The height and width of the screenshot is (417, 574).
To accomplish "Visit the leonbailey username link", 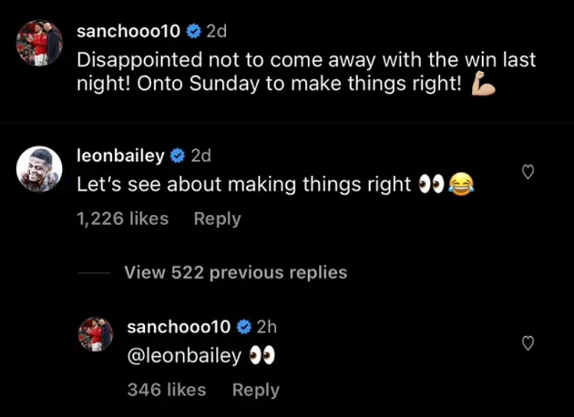I will pos(120,156).
